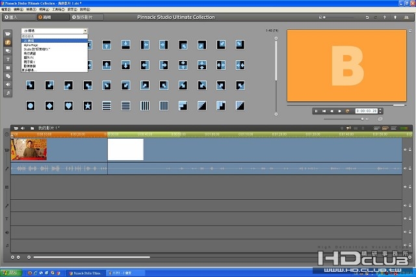
Task: Jump preview to the beginning
Action: pos(324,111)
